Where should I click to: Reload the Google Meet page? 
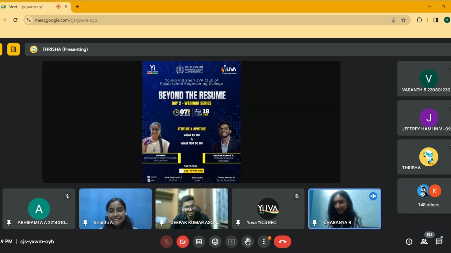[15, 20]
